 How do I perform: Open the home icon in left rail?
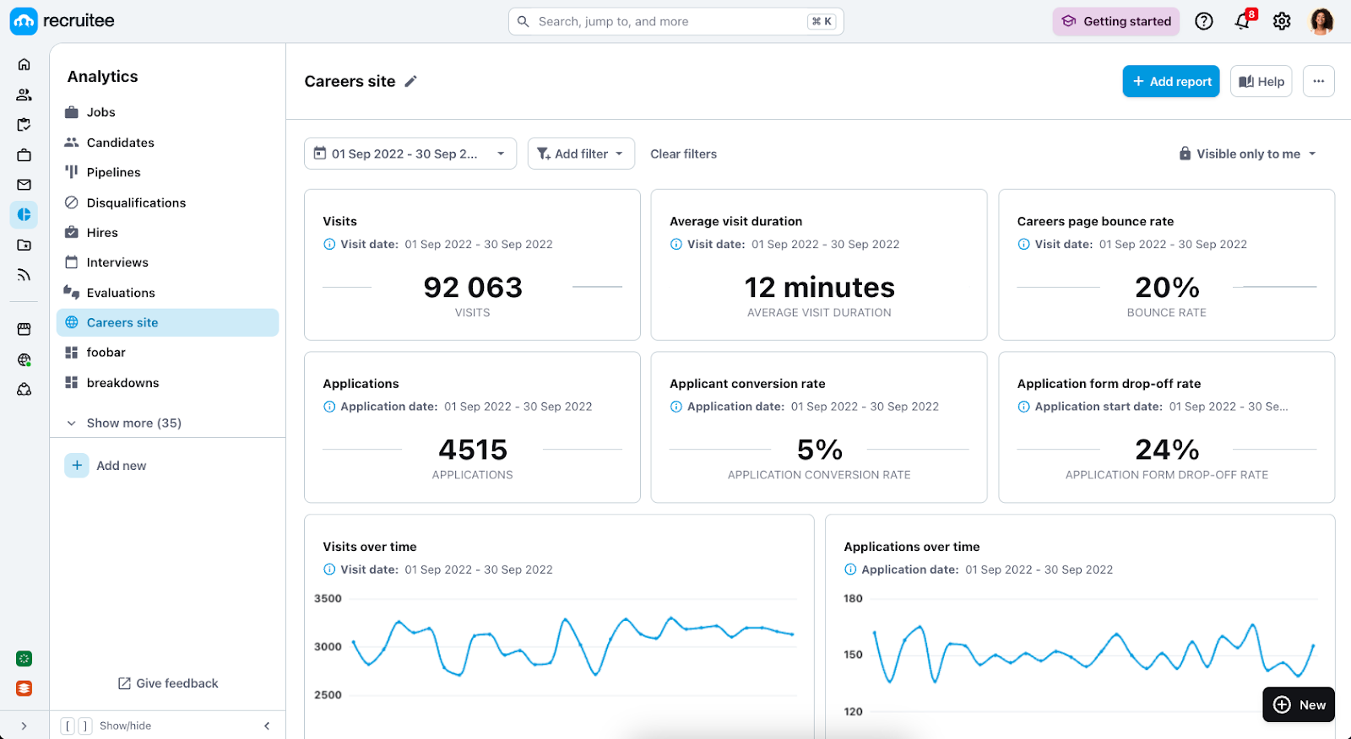pyautogui.click(x=24, y=65)
